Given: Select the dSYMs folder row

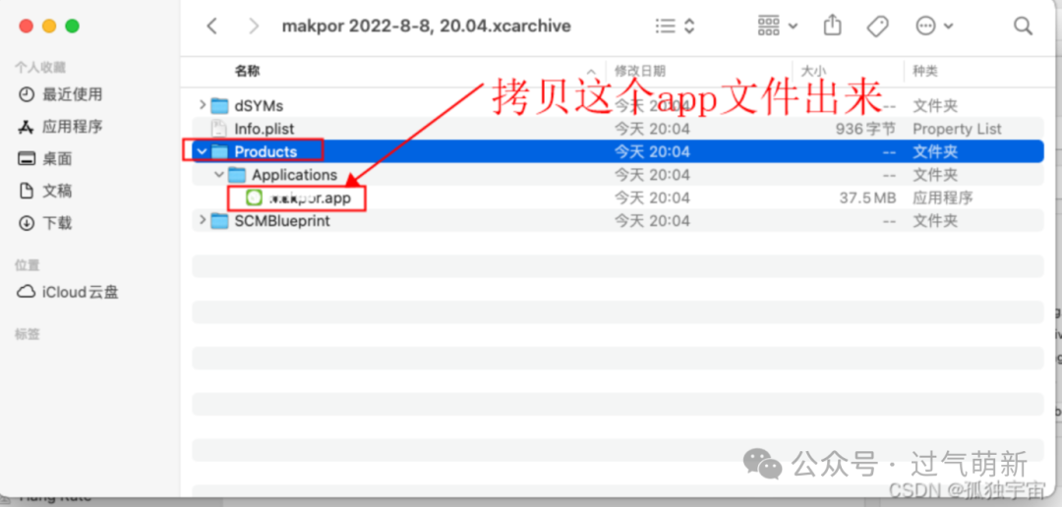Looking at the screenshot, I should (618, 105).
